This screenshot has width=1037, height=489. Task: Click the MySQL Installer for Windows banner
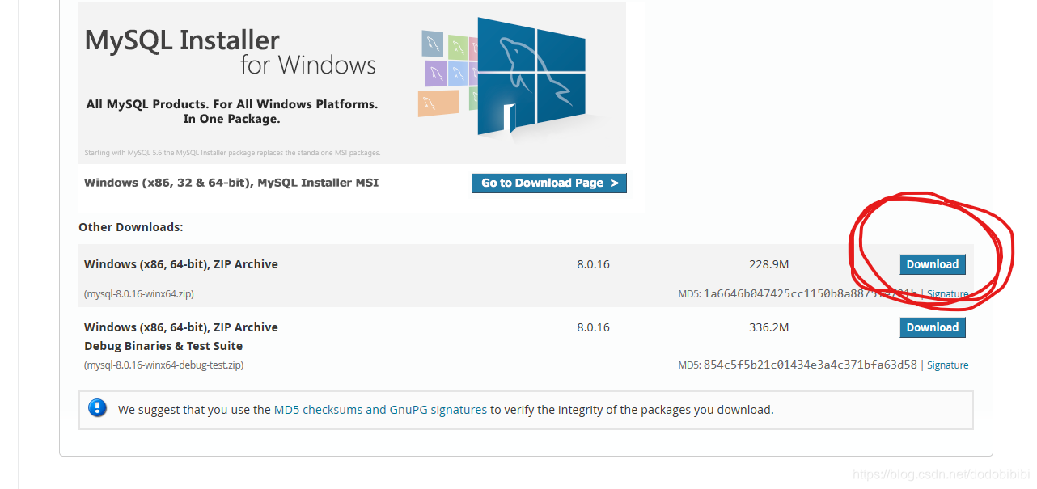[x=352, y=83]
